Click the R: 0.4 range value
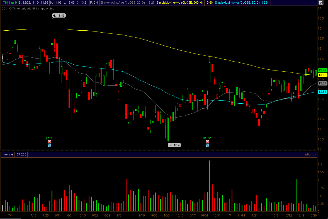The image size is (328, 219). tap(94, 3)
